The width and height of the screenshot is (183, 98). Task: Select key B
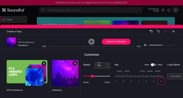(161, 81)
